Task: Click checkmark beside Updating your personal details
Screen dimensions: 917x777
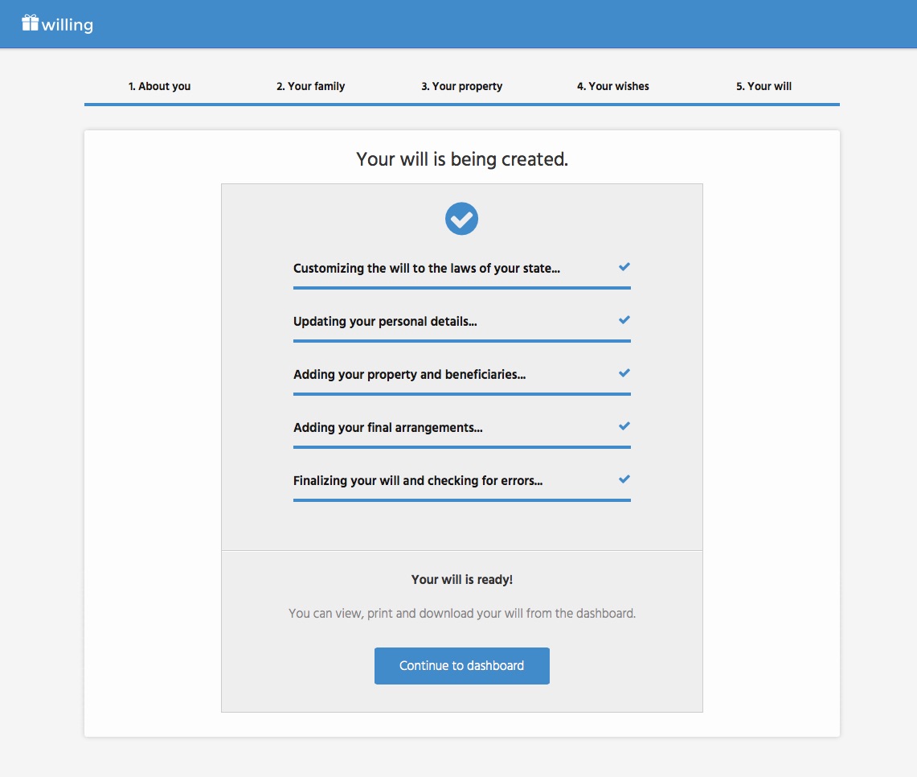Action: click(x=624, y=320)
